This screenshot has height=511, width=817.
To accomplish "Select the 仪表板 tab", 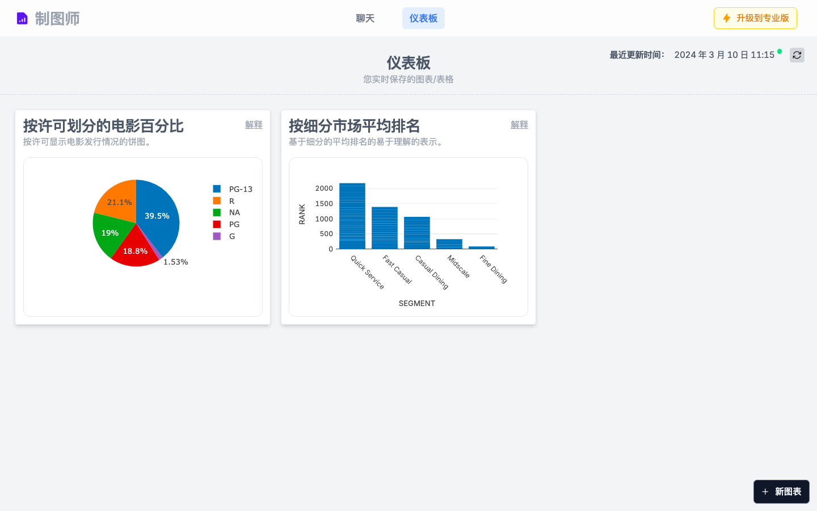I will pyautogui.click(x=423, y=18).
